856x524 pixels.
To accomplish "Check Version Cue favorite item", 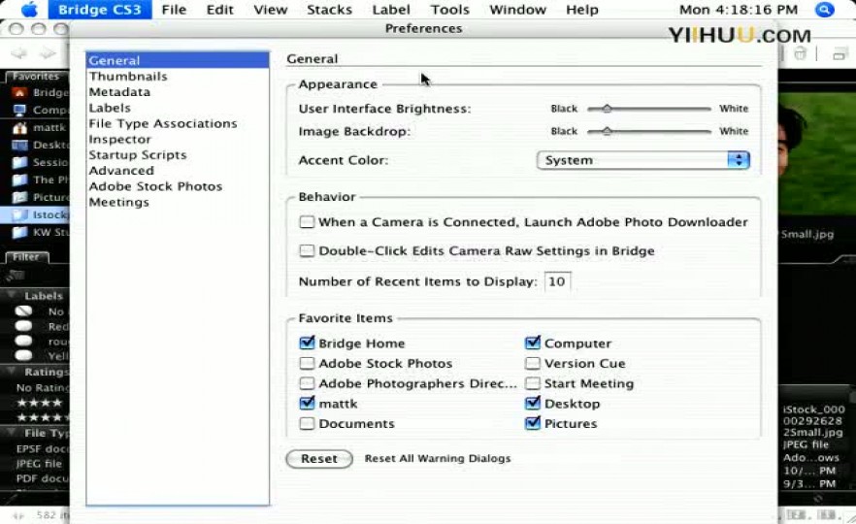I will (532, 363).
